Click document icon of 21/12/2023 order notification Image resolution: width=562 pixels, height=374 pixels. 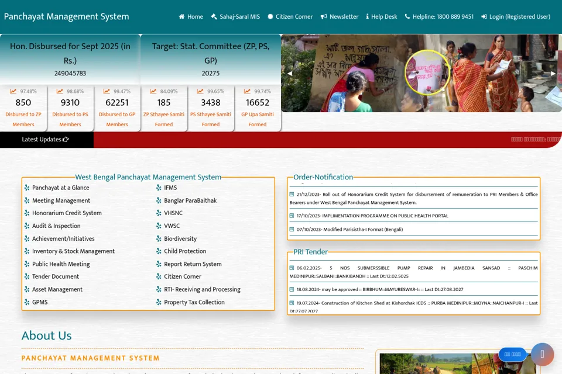pos(292,195)
